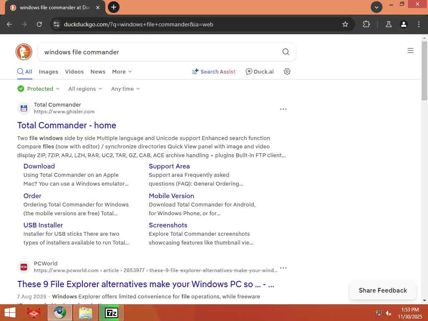This screenshot has width=428, height=321.
Task: Open the taskbar clock and date
Action: click(410, 313)
